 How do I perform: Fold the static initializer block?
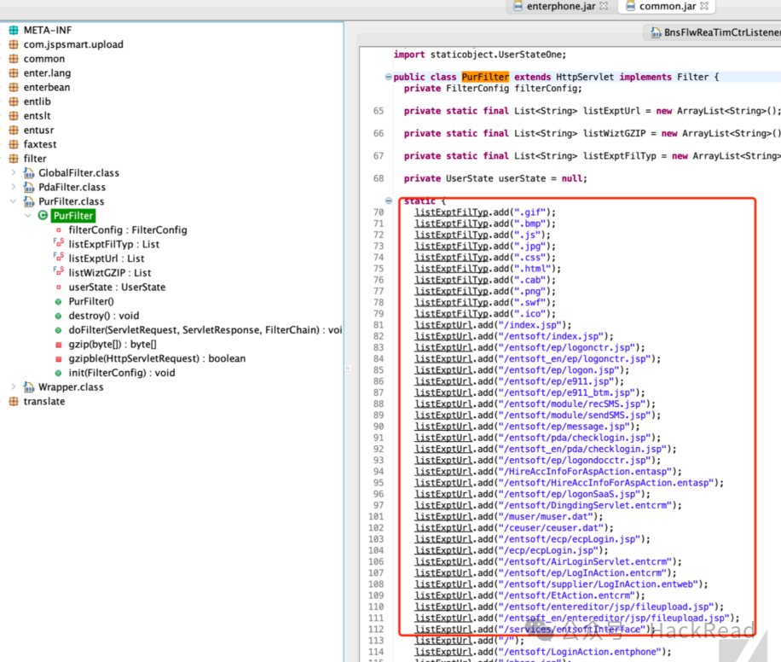389,200
